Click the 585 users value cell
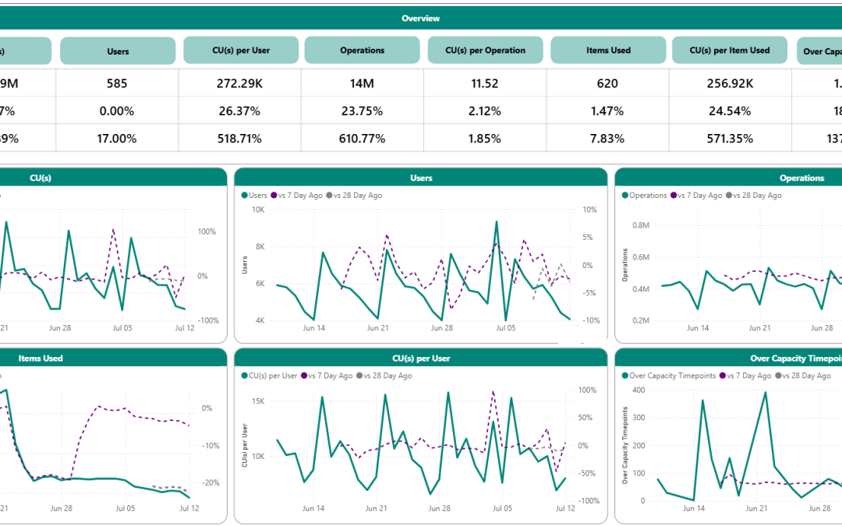Screen dimensions: 842x526 [x=117, y=83]
